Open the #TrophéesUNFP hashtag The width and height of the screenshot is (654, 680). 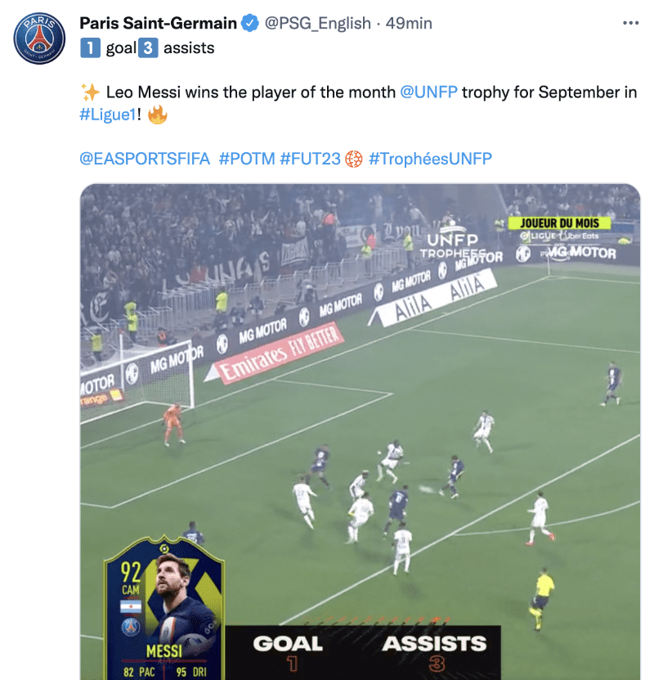[x=430, y=159]
